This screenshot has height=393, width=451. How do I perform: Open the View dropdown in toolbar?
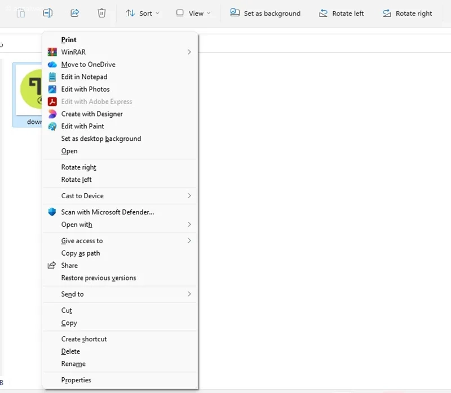pos(193,13)
